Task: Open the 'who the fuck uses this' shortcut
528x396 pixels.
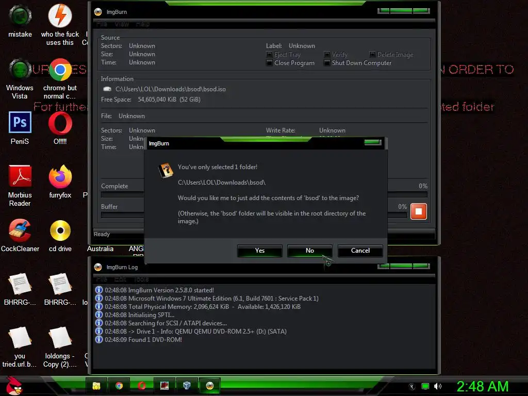Action: pos(60,24)
